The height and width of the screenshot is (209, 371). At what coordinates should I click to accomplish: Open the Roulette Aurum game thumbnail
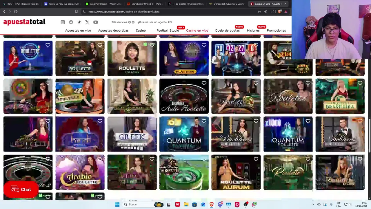[236, 172]
